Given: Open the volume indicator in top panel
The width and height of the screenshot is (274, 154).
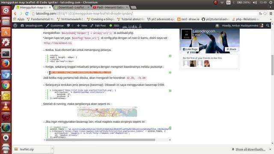Looking at the screenshot, I should click(255, 3).
